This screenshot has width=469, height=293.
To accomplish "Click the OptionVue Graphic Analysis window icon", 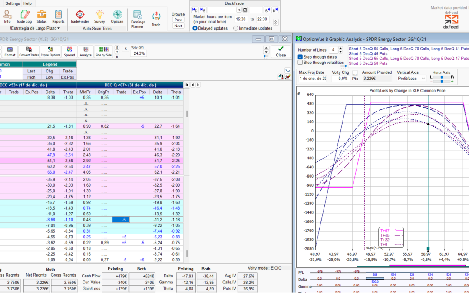I will [298, 39].
